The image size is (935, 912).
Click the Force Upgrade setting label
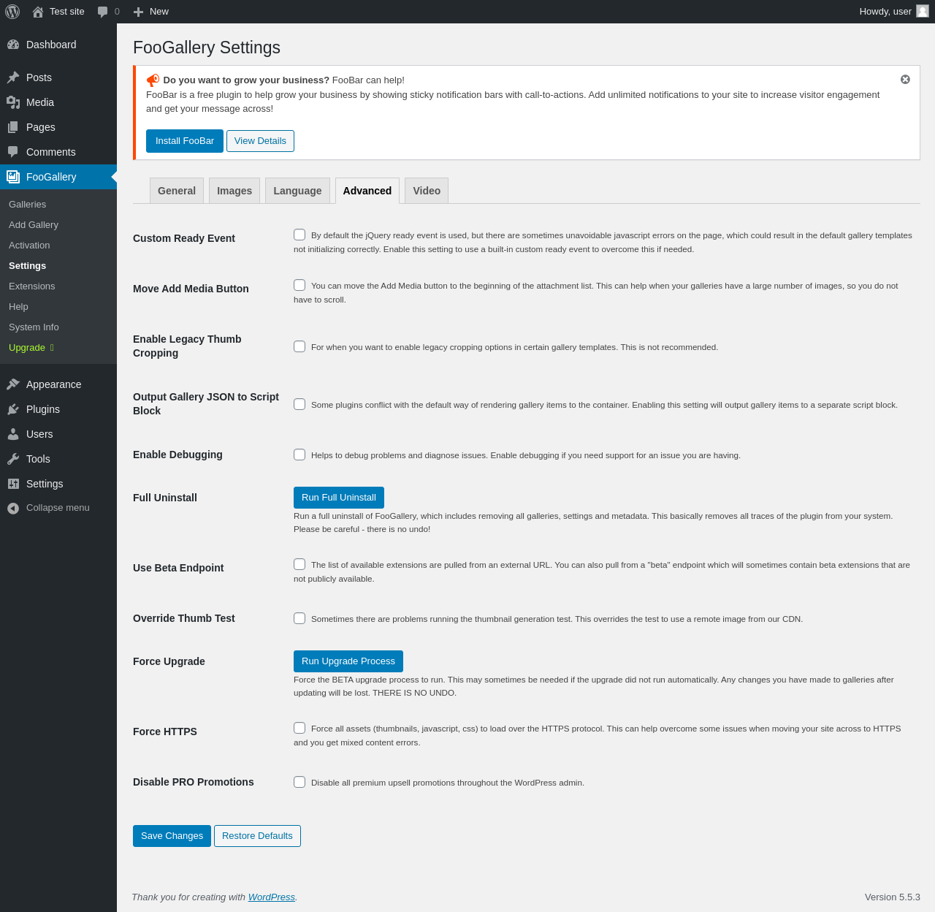click(x=169, y=661)
